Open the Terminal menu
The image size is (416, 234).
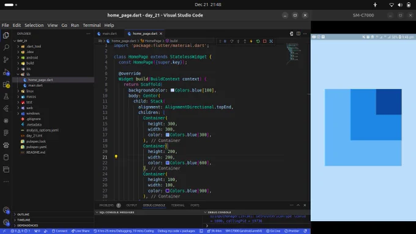coord(92,25)
